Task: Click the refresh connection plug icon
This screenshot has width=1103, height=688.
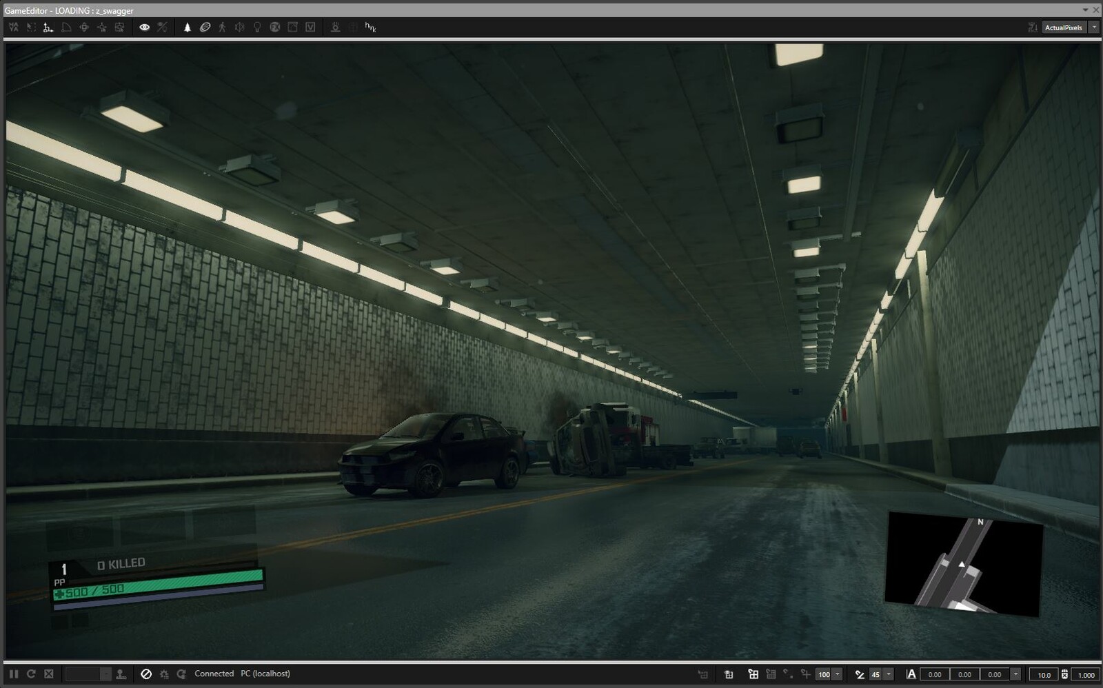Action: pos(181,674)
